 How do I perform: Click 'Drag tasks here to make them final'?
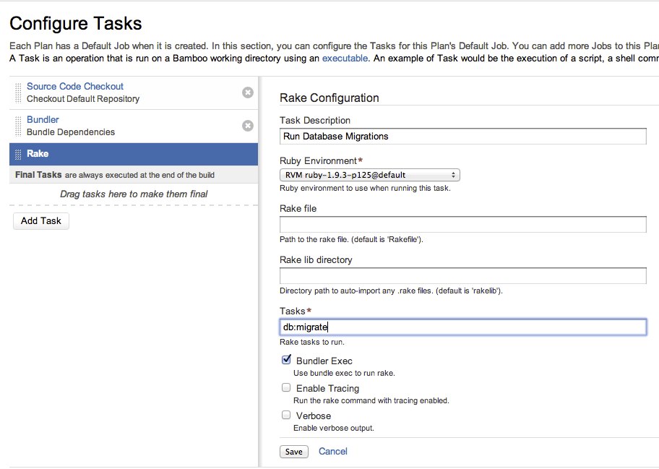click(x=134, y=194)
